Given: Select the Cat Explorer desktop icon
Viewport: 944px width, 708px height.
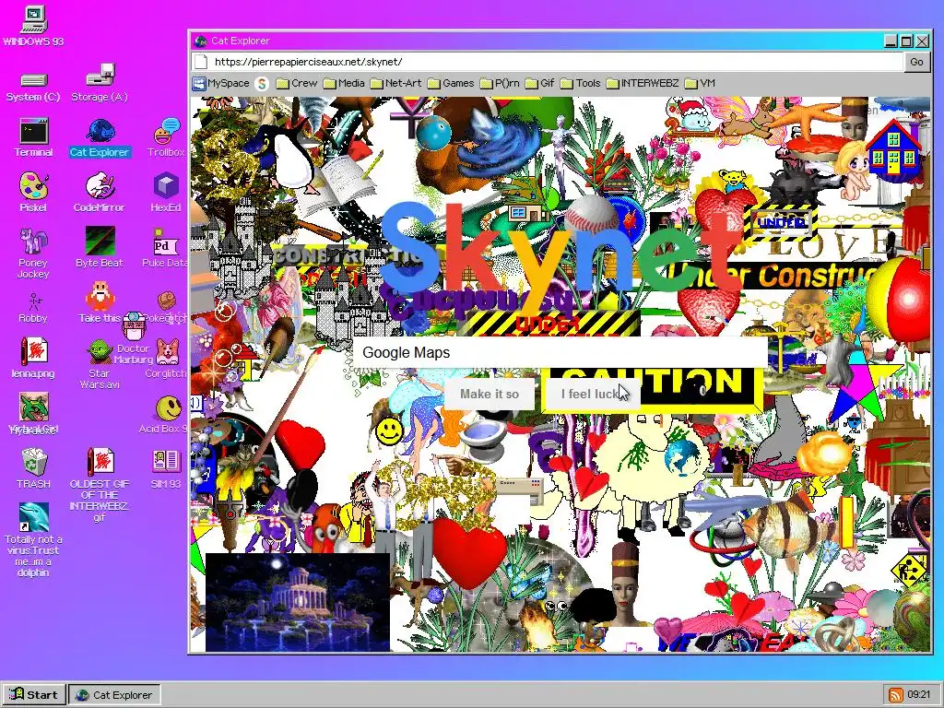Looking at the screenshot, I should tap(100, 138).
